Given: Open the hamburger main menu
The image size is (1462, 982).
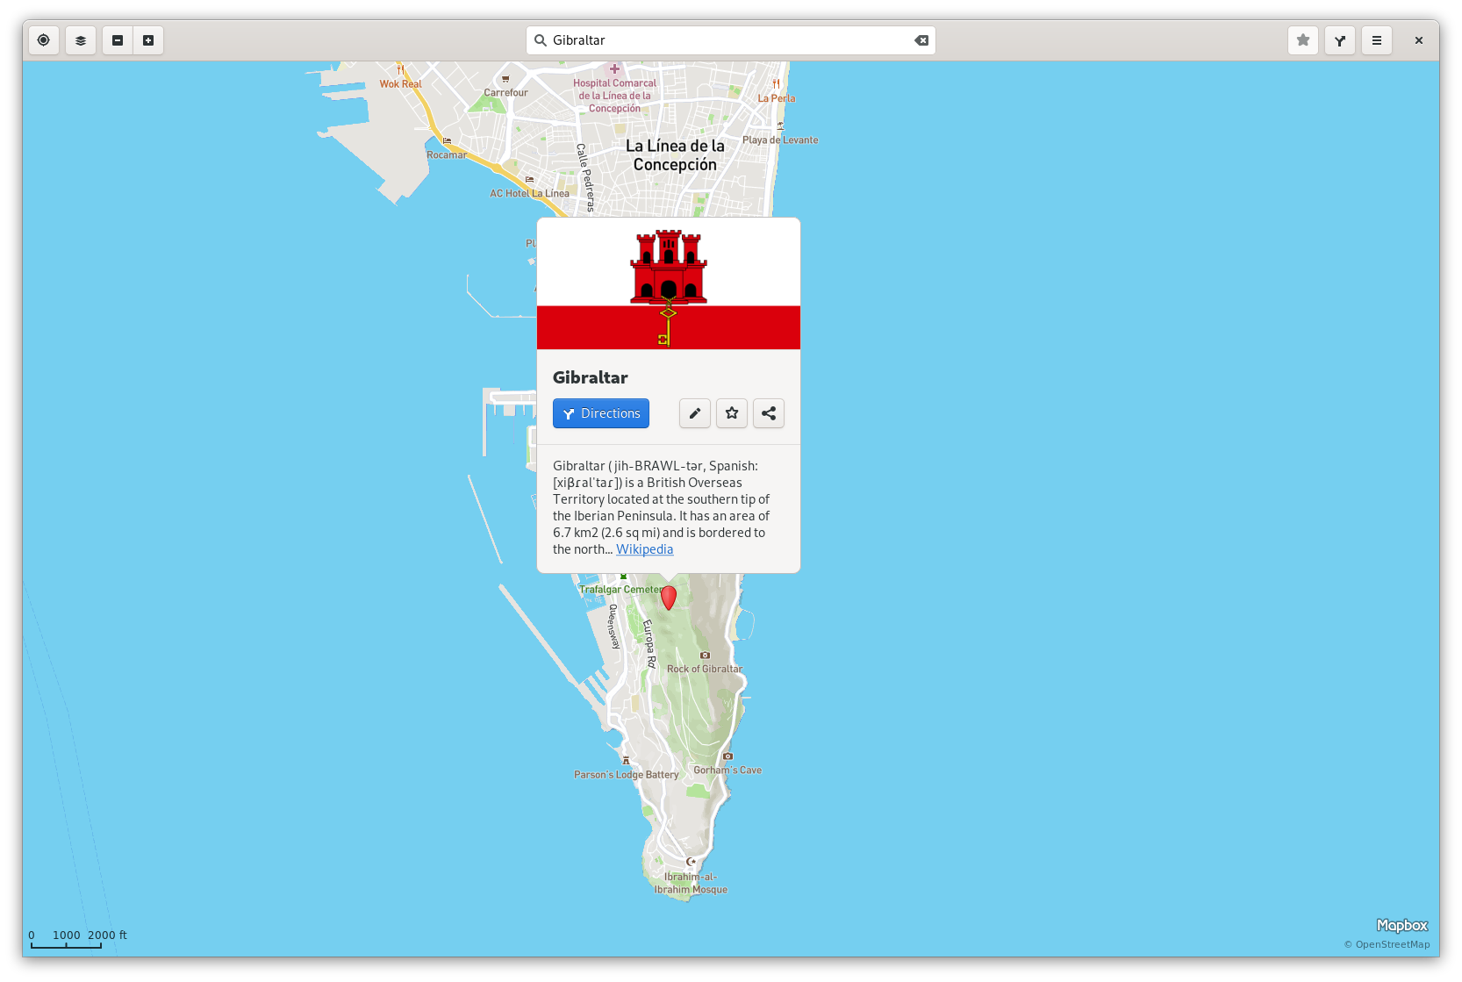Looking at the screenshot, I should click(x=1377, y=40).
